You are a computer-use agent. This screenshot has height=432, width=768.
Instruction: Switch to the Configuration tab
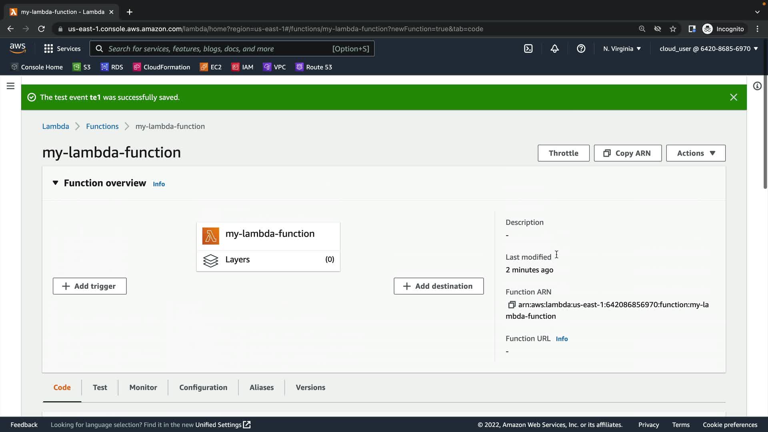(x=203, y=388)
